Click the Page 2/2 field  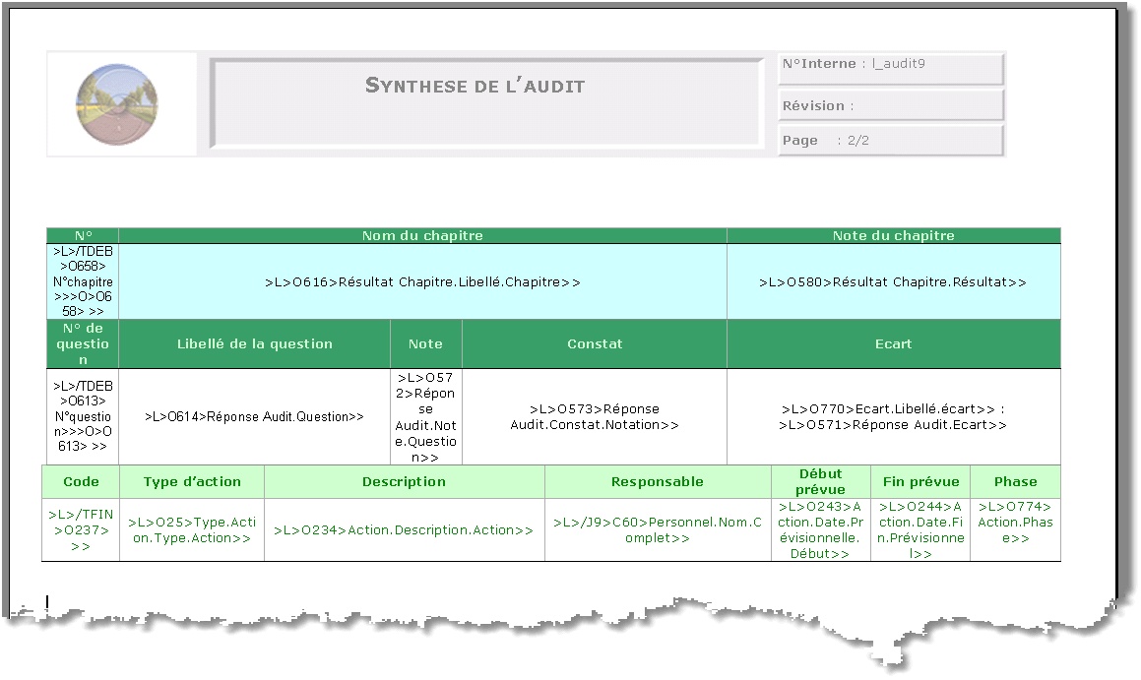coord(890,141)
